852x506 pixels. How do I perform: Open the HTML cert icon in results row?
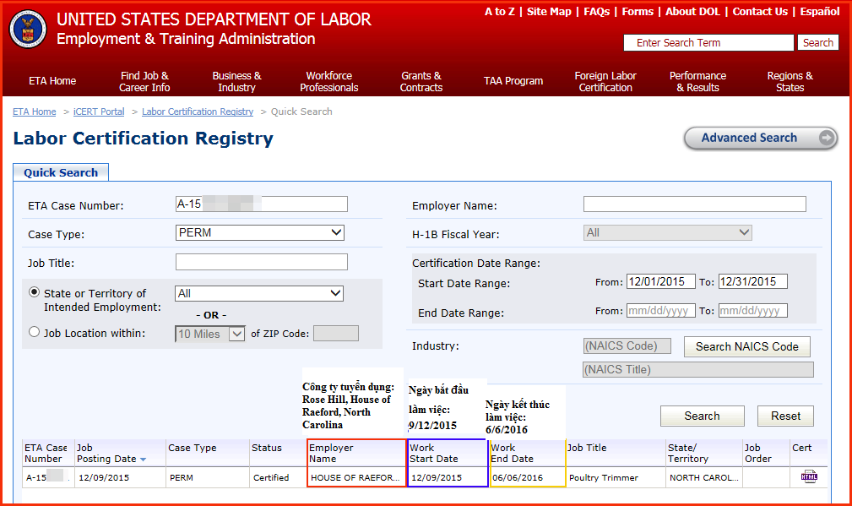tap(809, 477)
